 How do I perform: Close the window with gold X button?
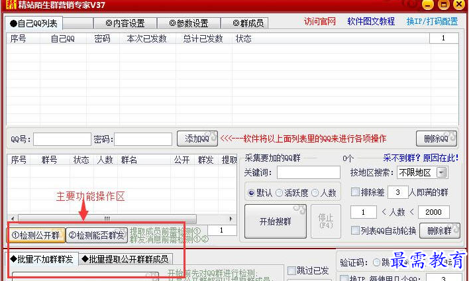point(459,5)
